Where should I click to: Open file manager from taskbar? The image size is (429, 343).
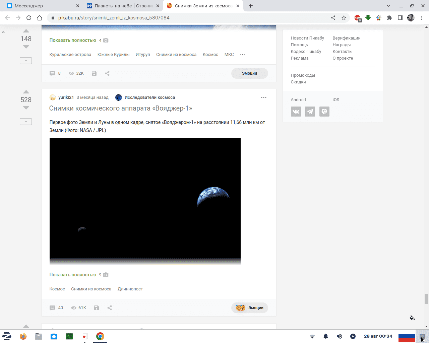point(39,336)
